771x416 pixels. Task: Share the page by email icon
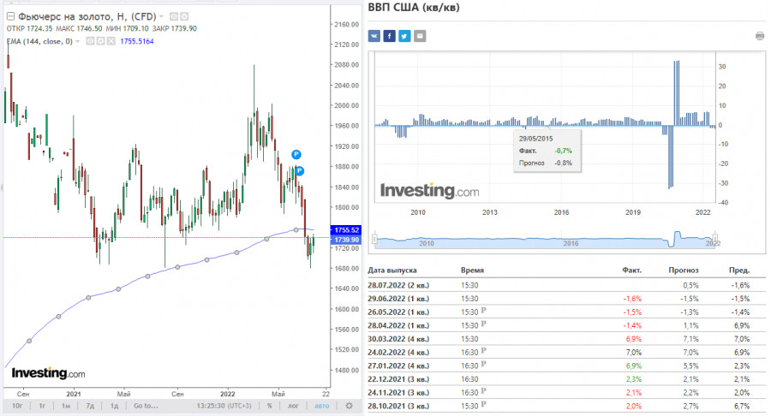point(419,36)
